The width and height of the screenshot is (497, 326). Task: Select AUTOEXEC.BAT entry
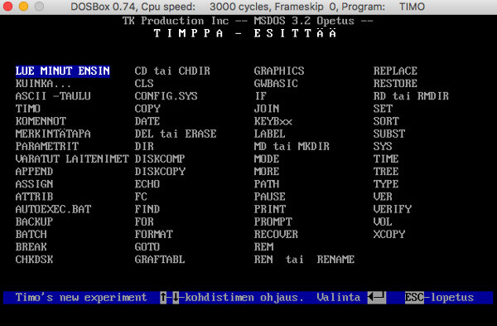coord(53,209)
